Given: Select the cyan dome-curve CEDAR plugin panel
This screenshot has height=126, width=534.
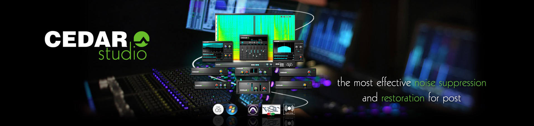Looking at the screenshot, I should [x=288, y=51].
